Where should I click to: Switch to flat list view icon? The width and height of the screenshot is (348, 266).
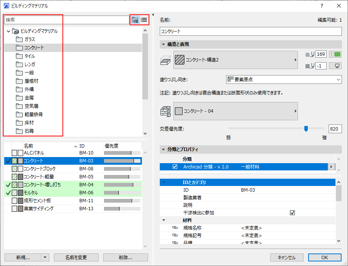[144, 20]
